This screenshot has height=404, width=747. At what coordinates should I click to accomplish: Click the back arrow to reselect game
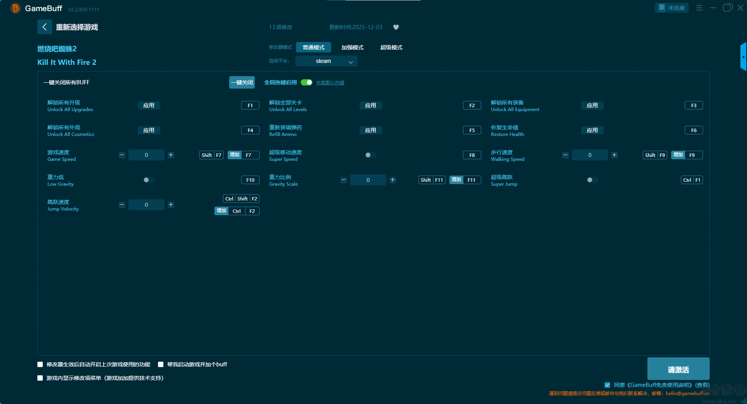(x=44, y=27)
